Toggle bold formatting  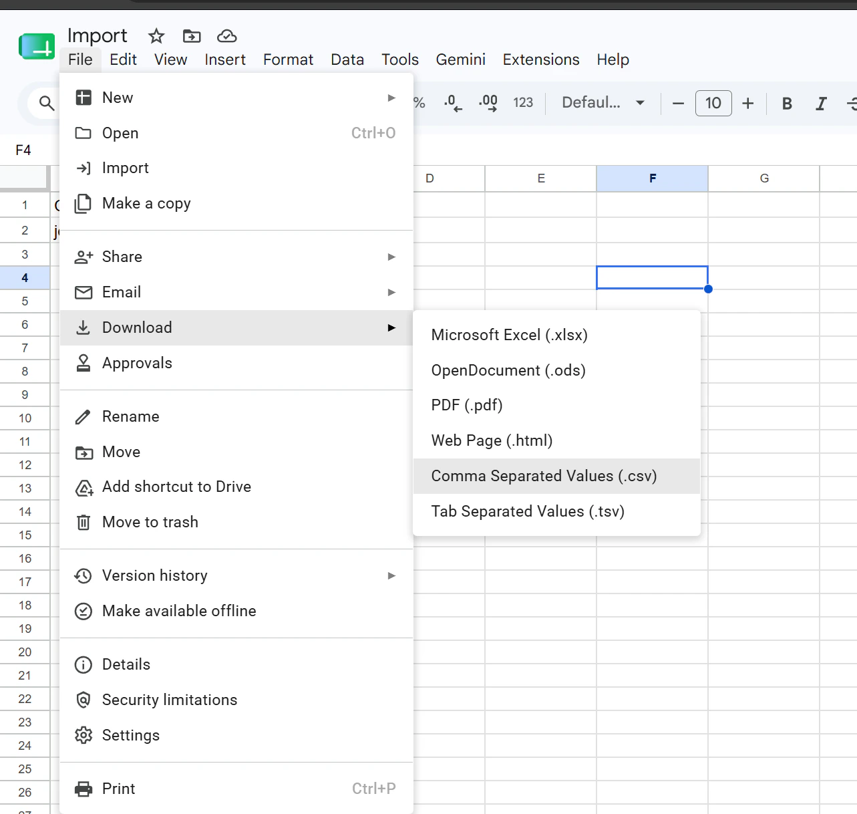[787, 103]
